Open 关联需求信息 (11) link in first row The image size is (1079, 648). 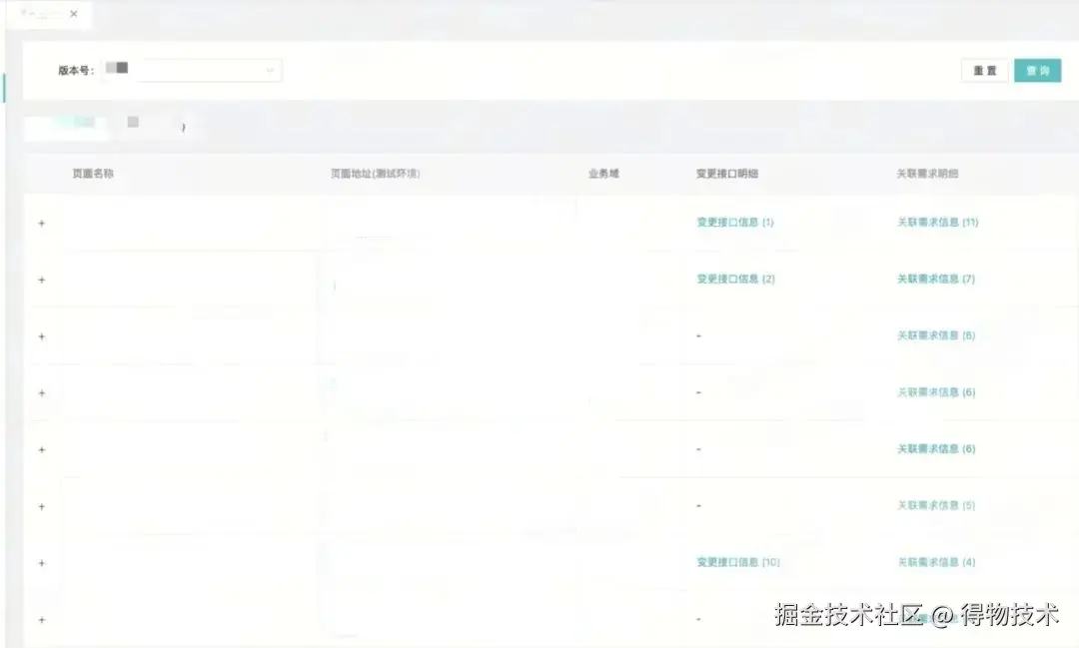[936, 222]
